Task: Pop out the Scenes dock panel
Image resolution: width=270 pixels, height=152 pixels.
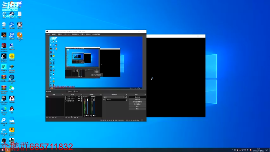Action: [x=63, y=95]
